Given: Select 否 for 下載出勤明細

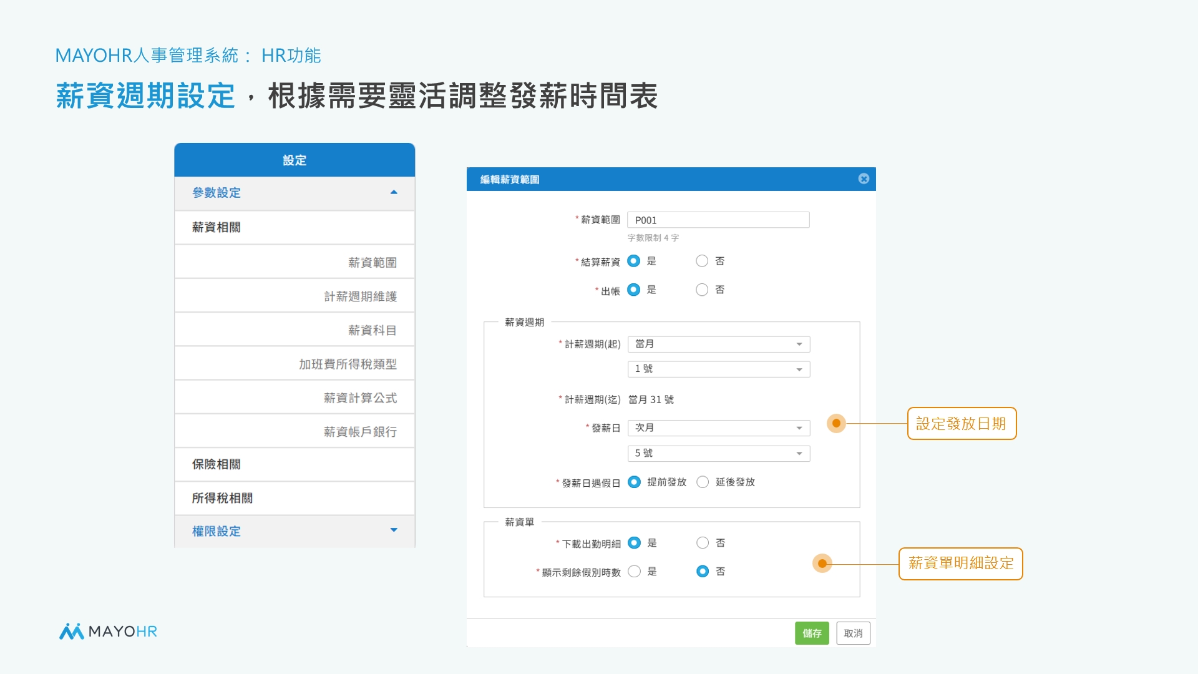Looking at the screenshot, I should pos(703,543).
